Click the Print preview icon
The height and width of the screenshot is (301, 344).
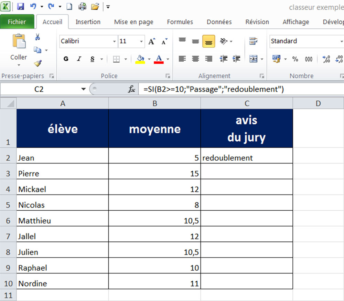(x=82, y=7)
